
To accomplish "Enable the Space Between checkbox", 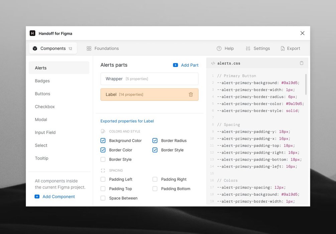I will [103, 198].
